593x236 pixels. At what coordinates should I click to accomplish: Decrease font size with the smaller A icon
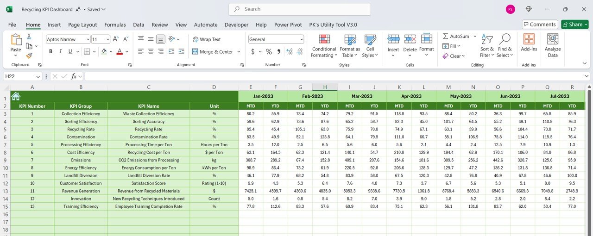tap(126, 39)
